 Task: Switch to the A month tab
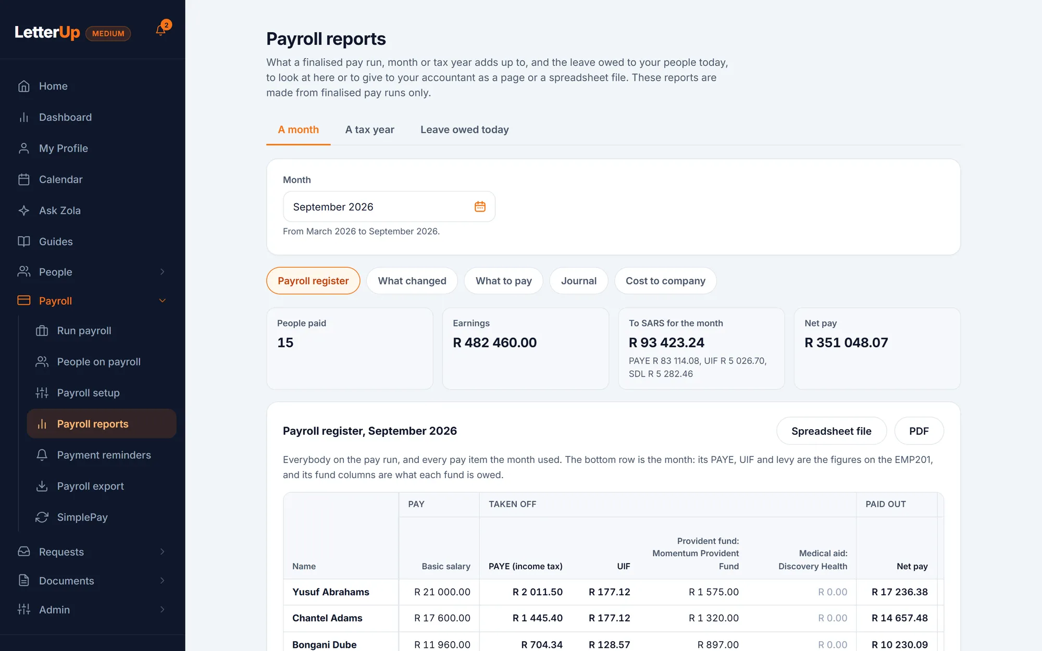299,130
